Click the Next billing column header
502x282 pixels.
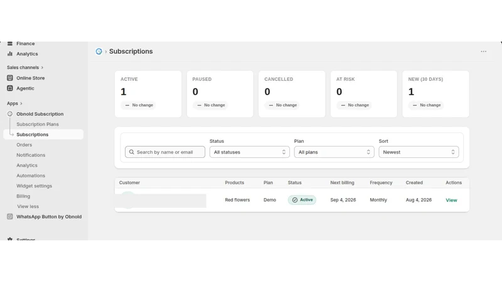(342, 182)
